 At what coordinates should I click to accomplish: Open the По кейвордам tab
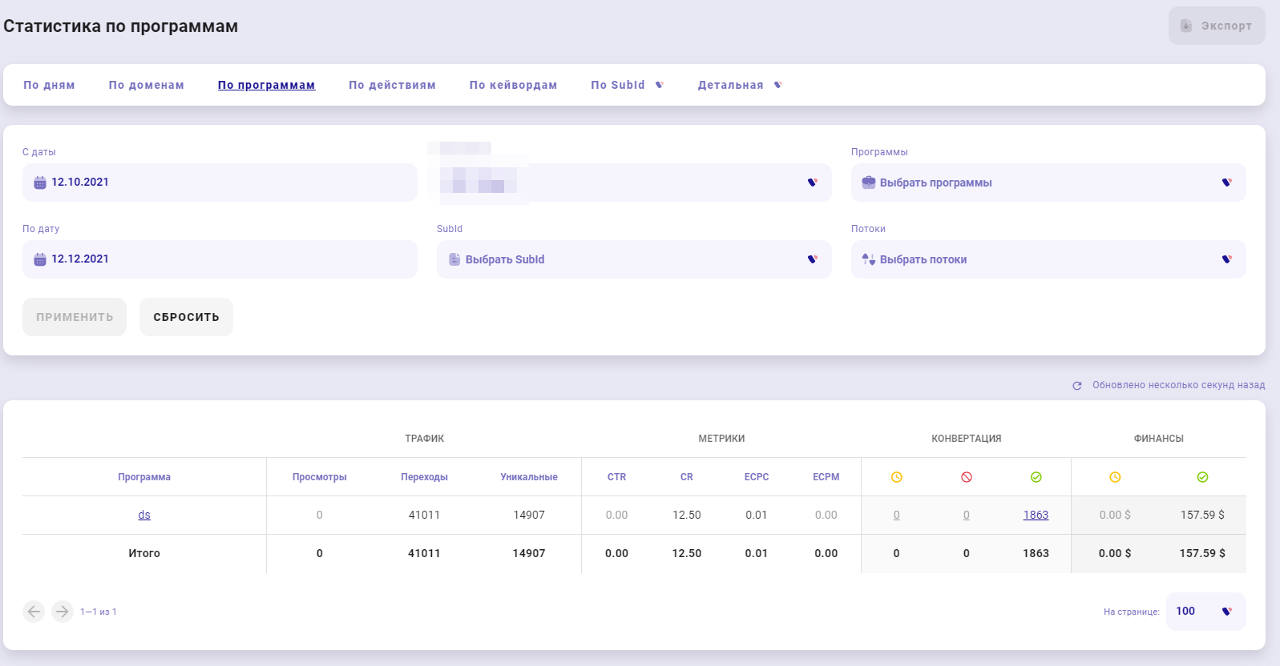pyautogui.click(x=513, y=85)
